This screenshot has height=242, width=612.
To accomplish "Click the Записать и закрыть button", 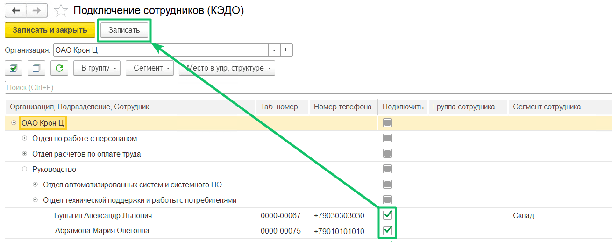I will (50, 30).
